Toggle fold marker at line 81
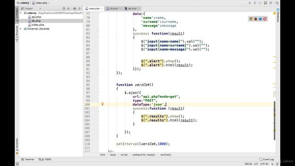The height and width of the screenshot is (166, 295). tap(98, 30)
